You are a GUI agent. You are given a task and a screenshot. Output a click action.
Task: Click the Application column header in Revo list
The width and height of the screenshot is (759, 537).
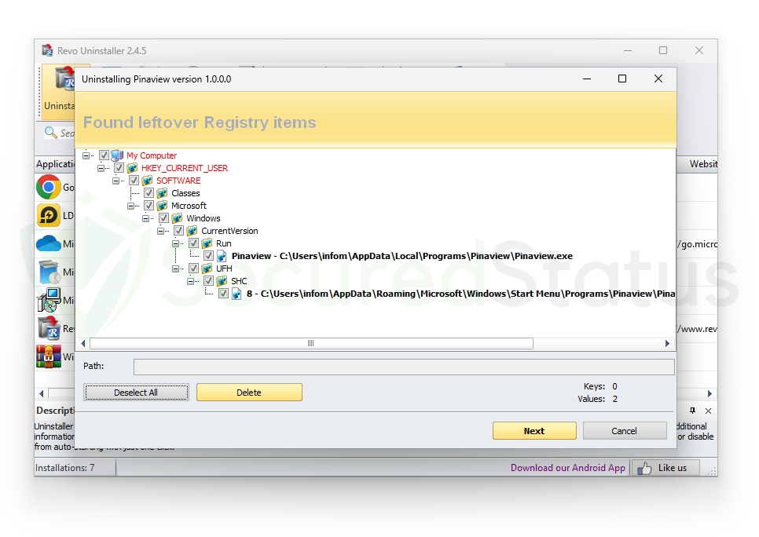tap(55, 164)
